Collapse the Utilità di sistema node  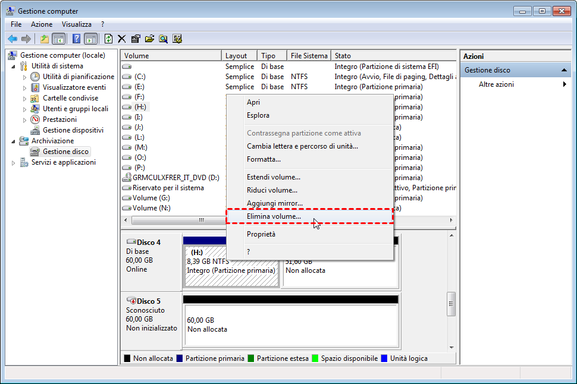pyautogui.click(x=14, y=67)
